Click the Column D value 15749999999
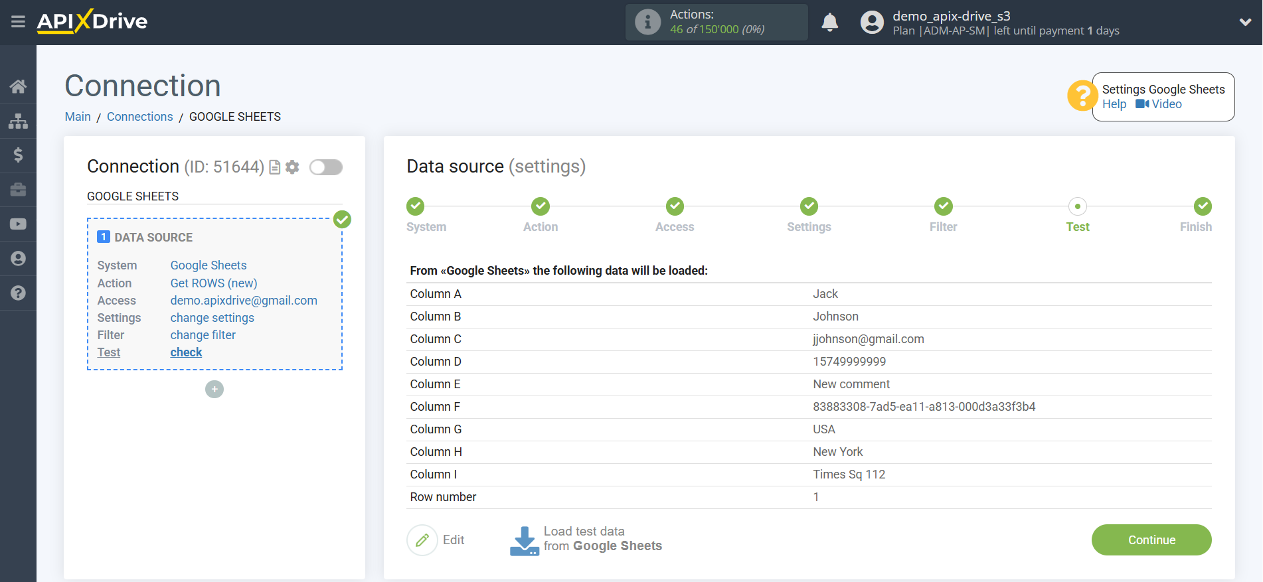 (849, 362)
